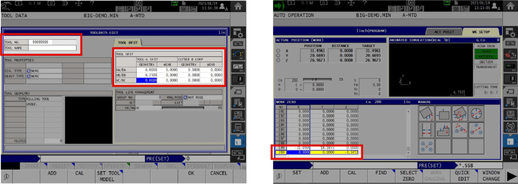Open the MNG.MODE NOT MODE selector
518x184 pixels.
195,97
